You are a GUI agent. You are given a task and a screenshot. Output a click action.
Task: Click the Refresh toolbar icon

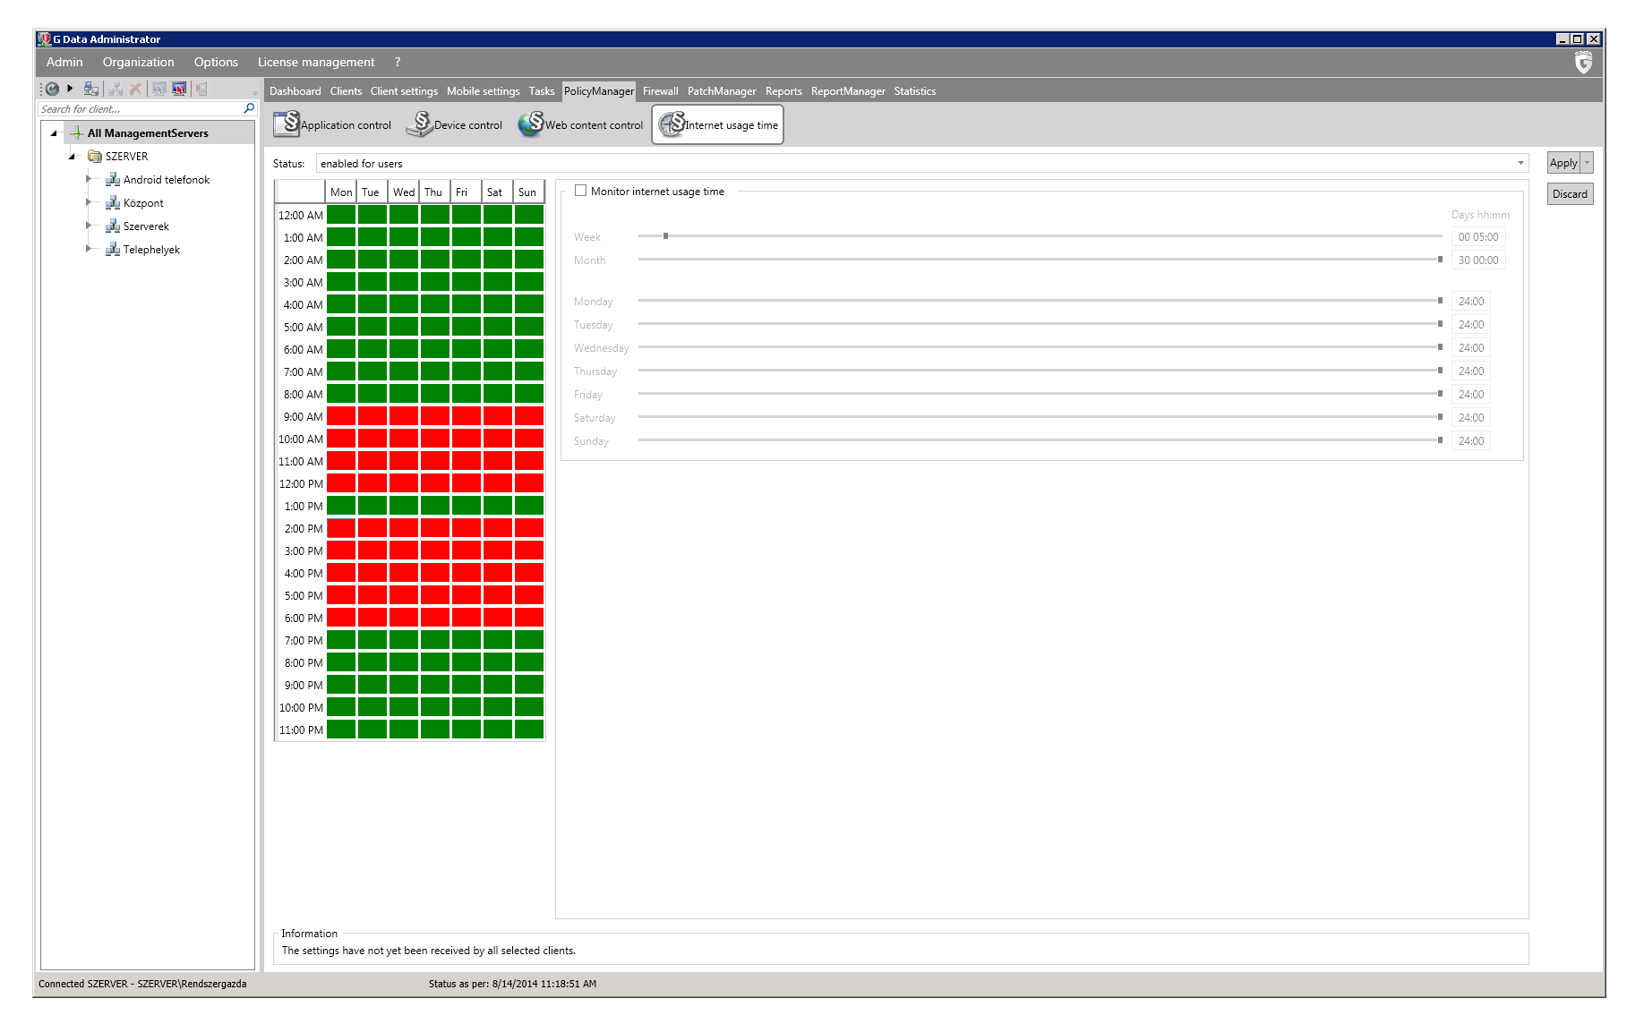[52, 89]
